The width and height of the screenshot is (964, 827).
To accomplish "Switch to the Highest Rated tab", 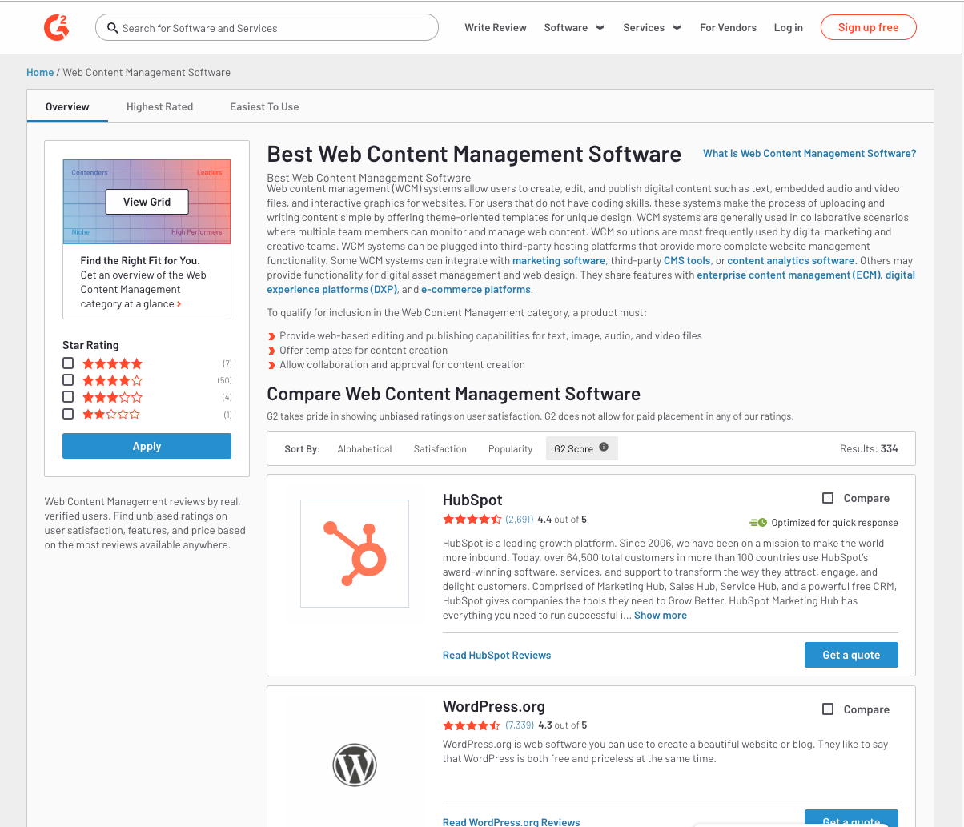I will [x=159, y=106].
